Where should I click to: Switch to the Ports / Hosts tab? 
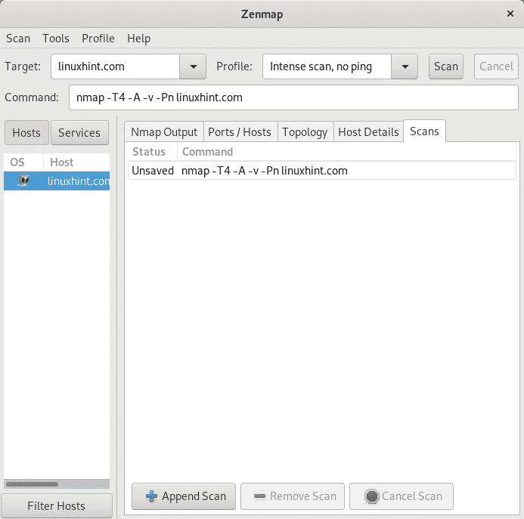pyautogui.click(x=240, y=132)
